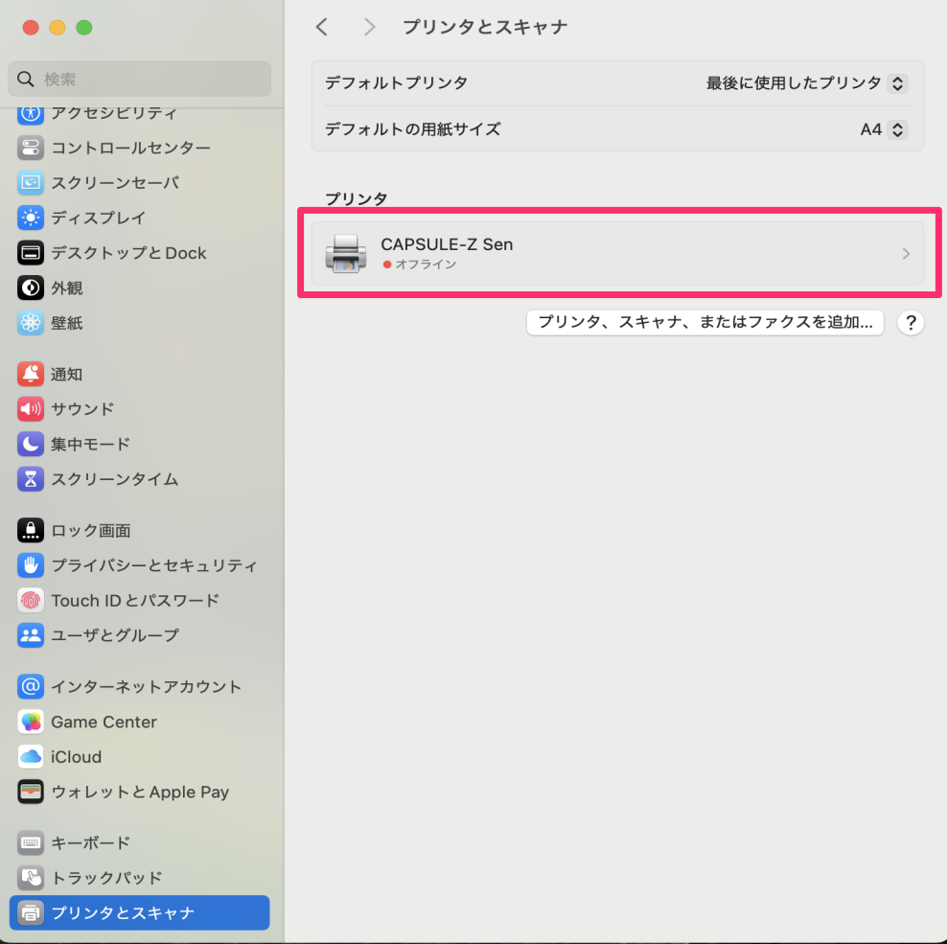The width and height of the screenshot is (947, 944).
Task: Click Add Printer, Scanner, or Fax button
Action: point(704,323)
